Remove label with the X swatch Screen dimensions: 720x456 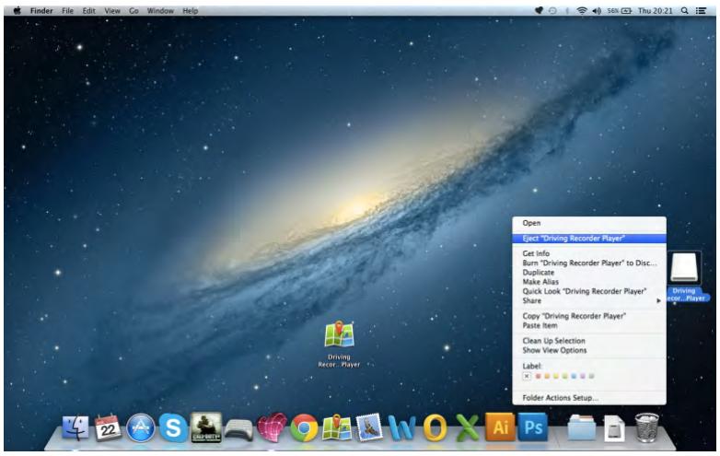[527, 376]
